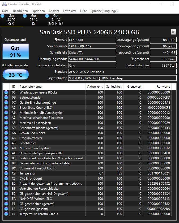
Task: Select the C: K: disk status orb
Action: click(x=2, y=16)
